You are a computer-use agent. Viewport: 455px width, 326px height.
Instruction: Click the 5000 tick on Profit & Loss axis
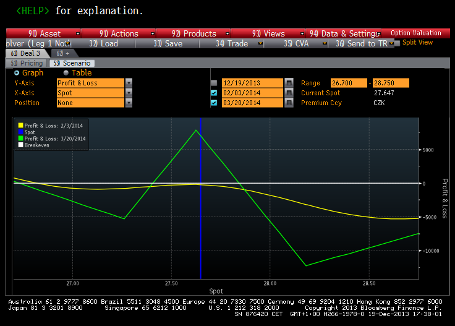pyautogui.click(x=428, y=150)
